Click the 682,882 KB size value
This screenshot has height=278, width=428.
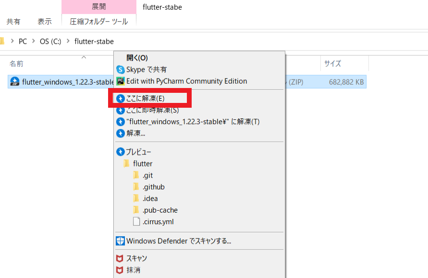(346, 82)
